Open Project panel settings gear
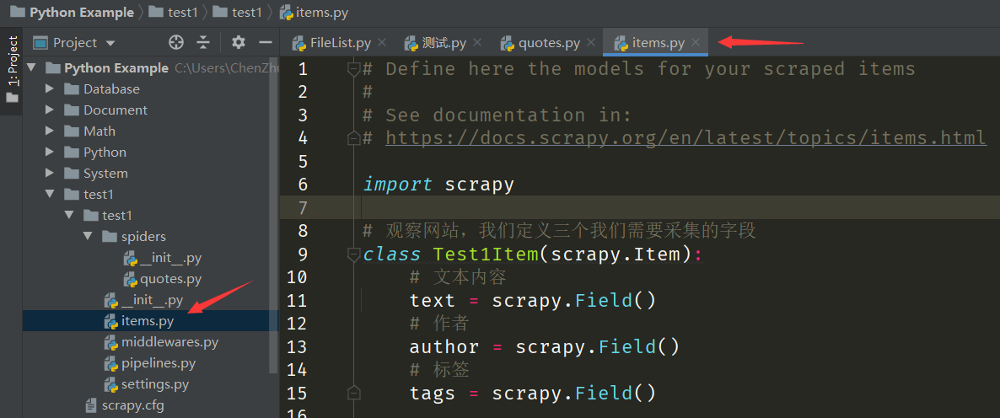The image size is (1000, 418). click(x=239, y=42)
